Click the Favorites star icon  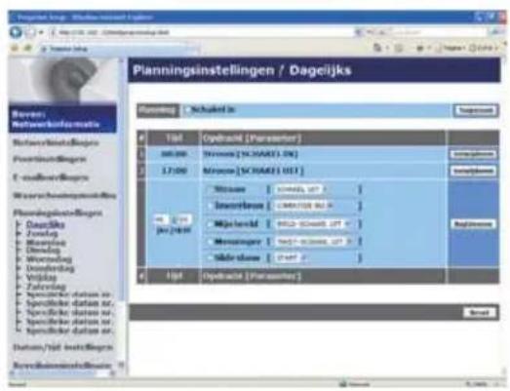(x=15, y=49)
